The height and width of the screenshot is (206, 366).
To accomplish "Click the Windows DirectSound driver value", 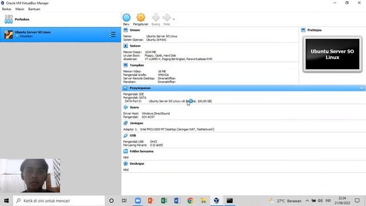I will (156, 113).
